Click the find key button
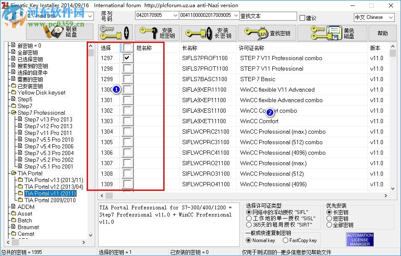 (x=267, y=33)
